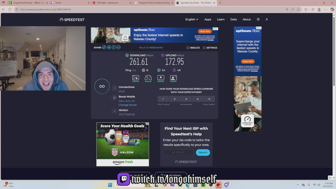
Task: Open the Data menu item
Action: tap(234, 19)
